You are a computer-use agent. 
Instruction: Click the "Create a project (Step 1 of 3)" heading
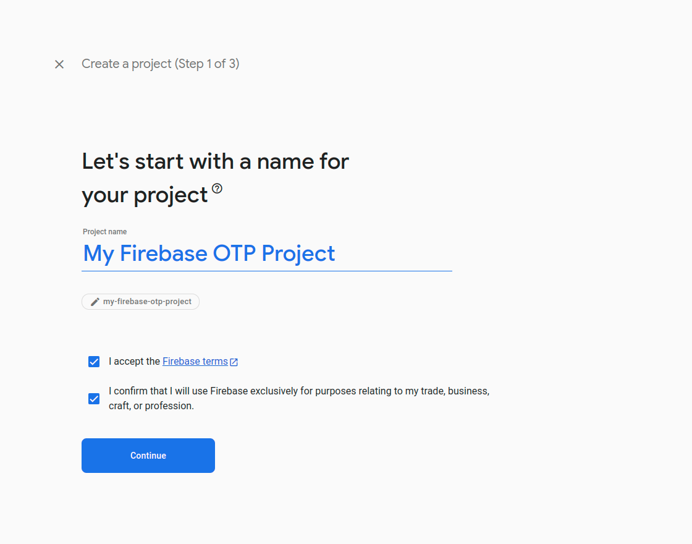161,64
